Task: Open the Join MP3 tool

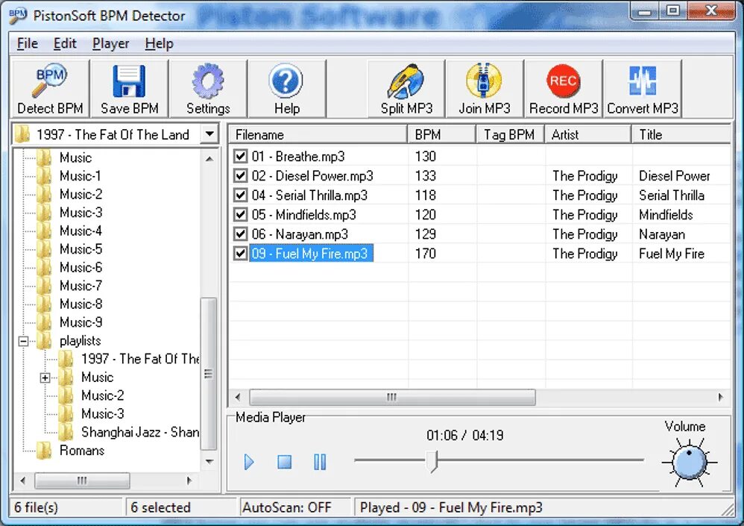Action: [485, 87]
